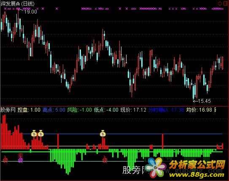Click the left money bag of the adjacent pair

[x=34, y=133]
